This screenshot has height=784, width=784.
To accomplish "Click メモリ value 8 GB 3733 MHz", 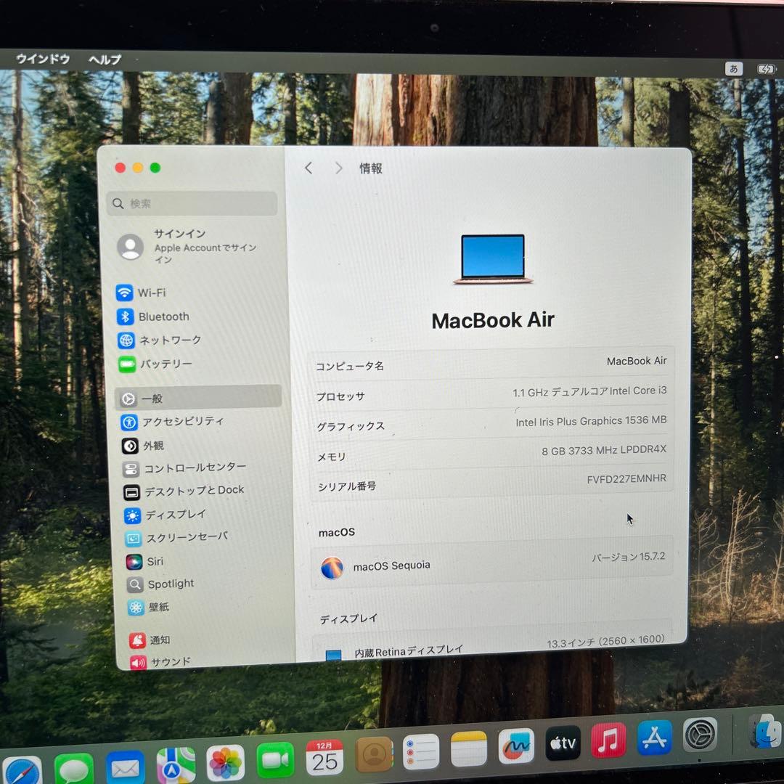I will (x=604, y=450).
